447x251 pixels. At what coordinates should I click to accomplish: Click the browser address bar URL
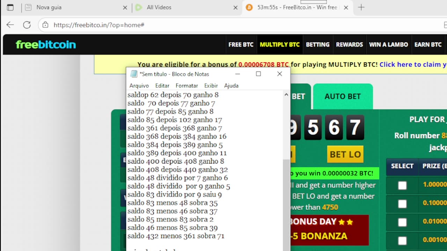click(x=99, y=25)
